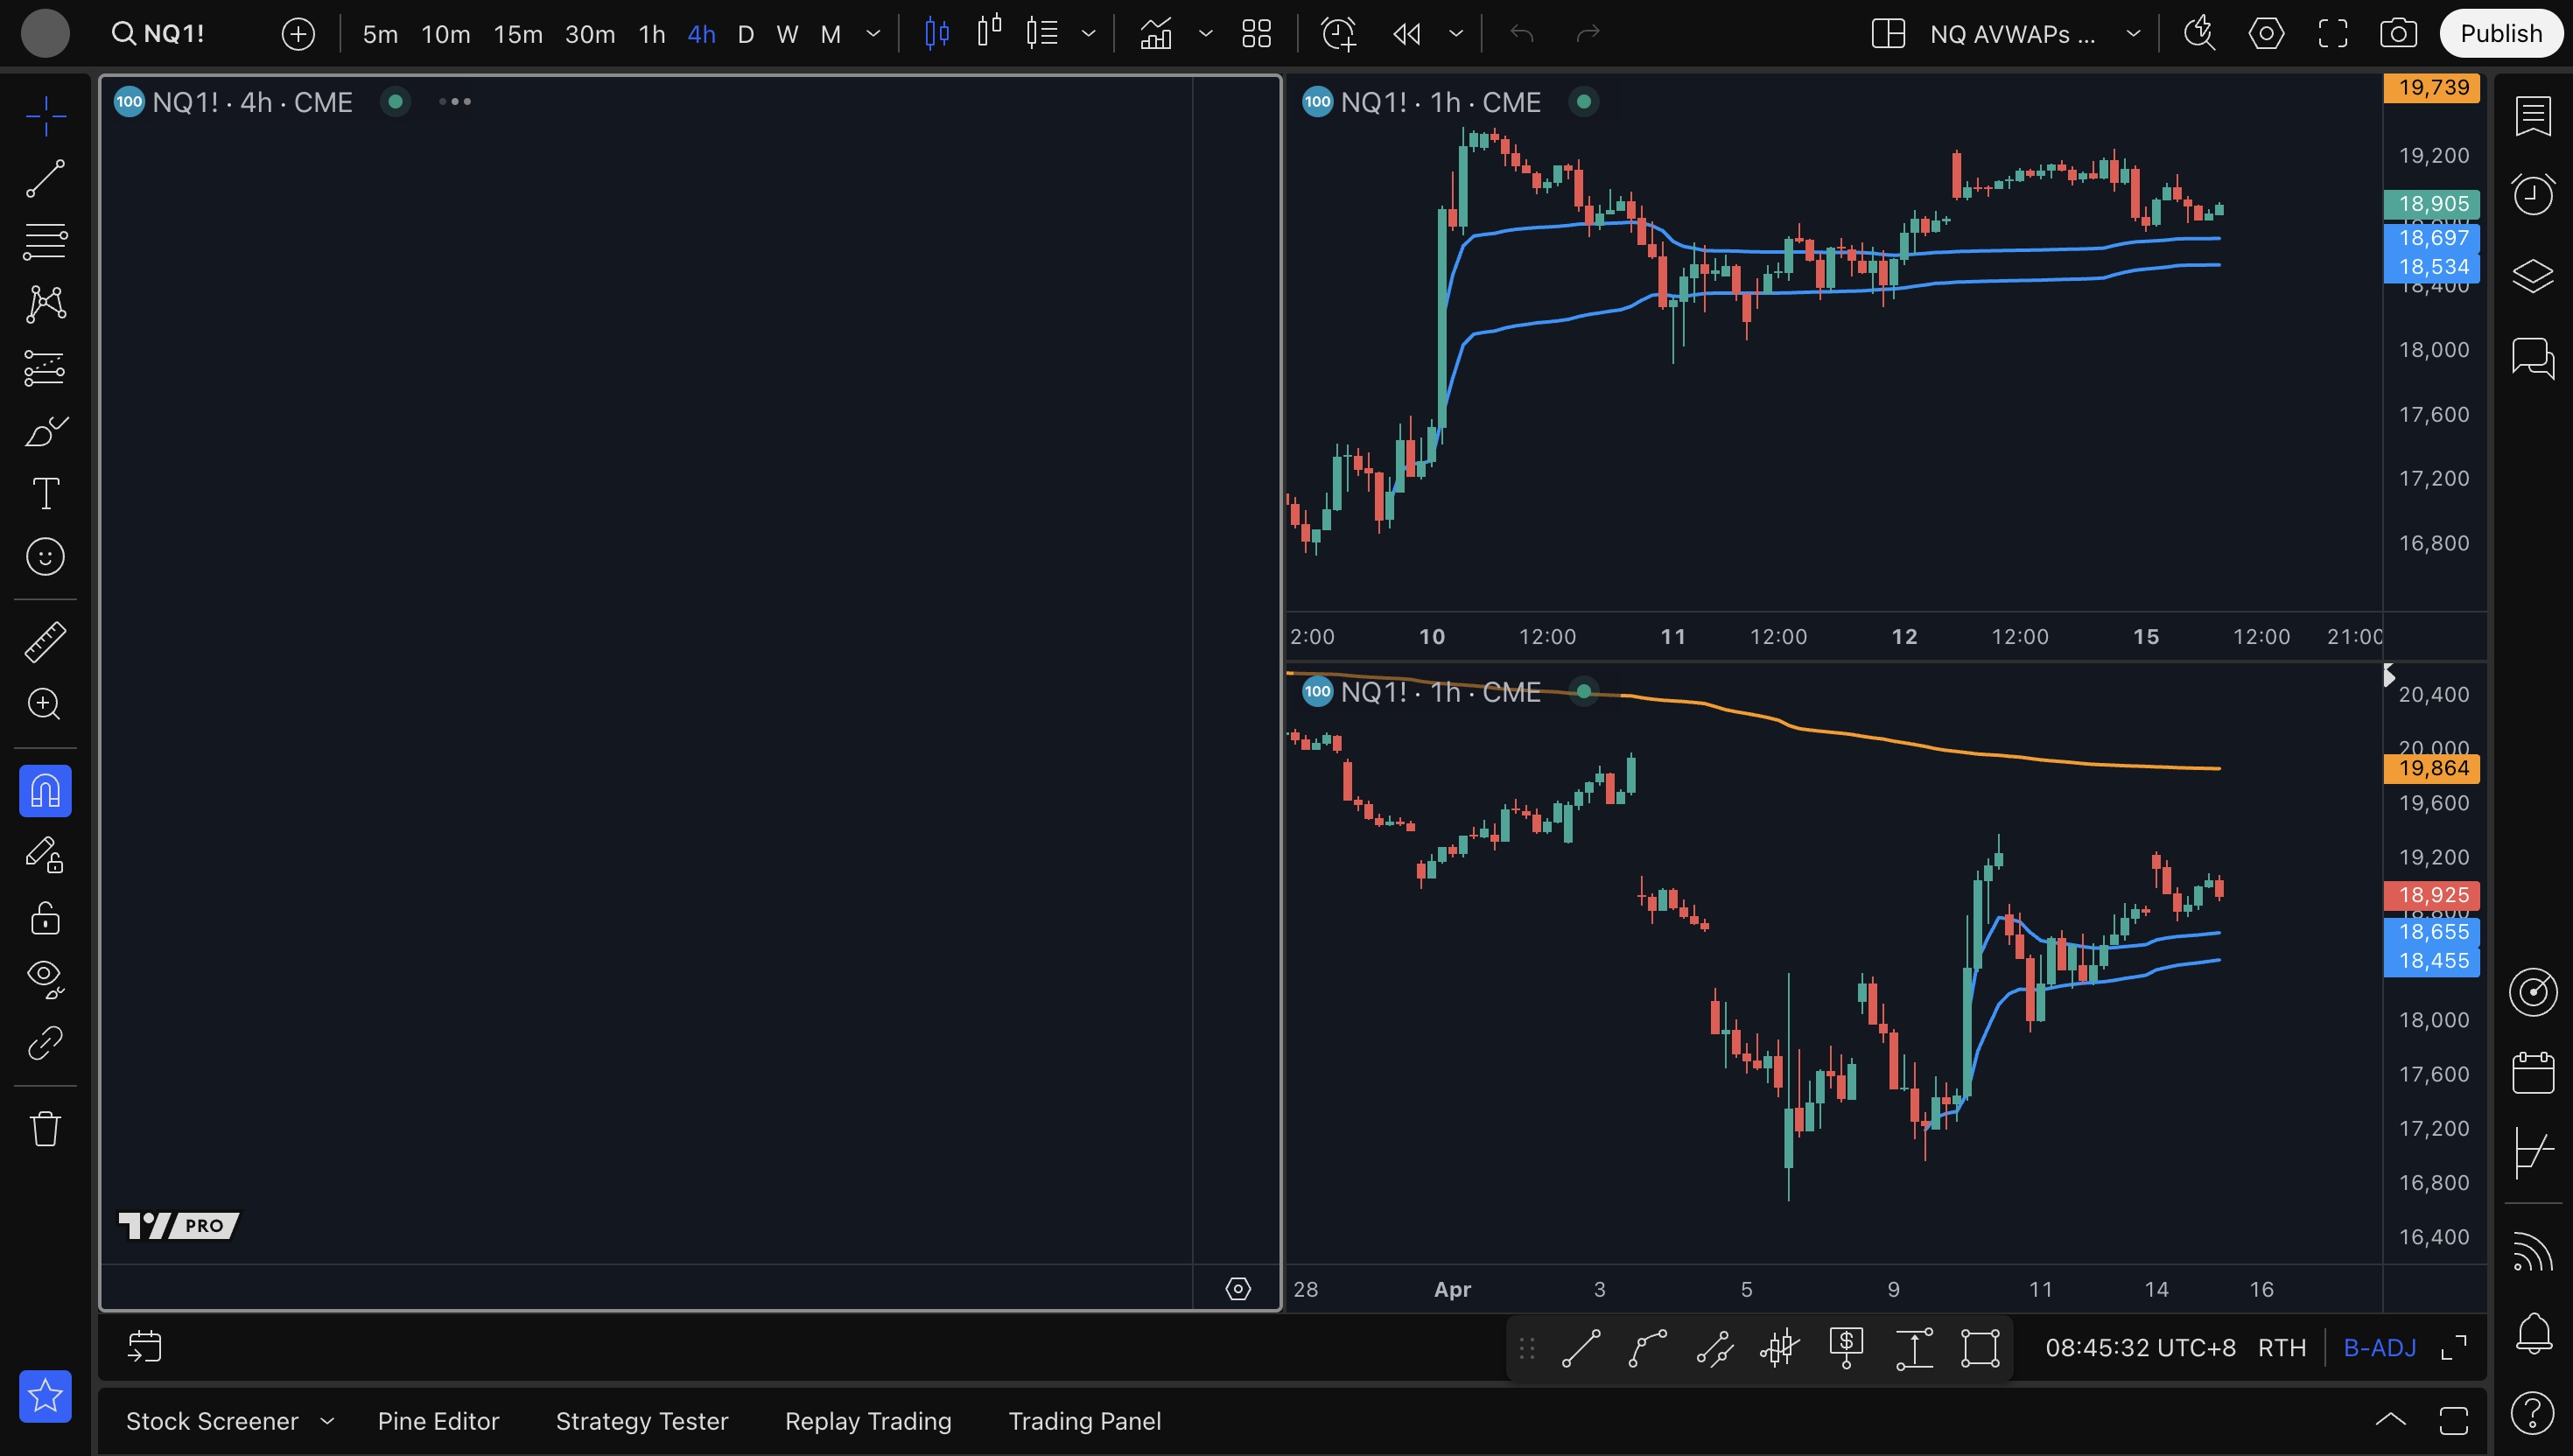Screen dimensions: 2573x1456
Task: Expand the timeframe interval dropdown chevron
Action: tap(873, 34)
